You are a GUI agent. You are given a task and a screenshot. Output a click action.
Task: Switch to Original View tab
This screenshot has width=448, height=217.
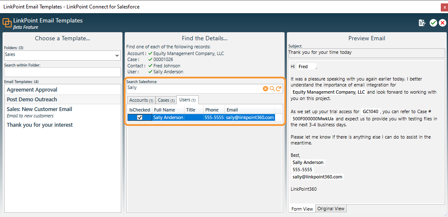point(331,209)
